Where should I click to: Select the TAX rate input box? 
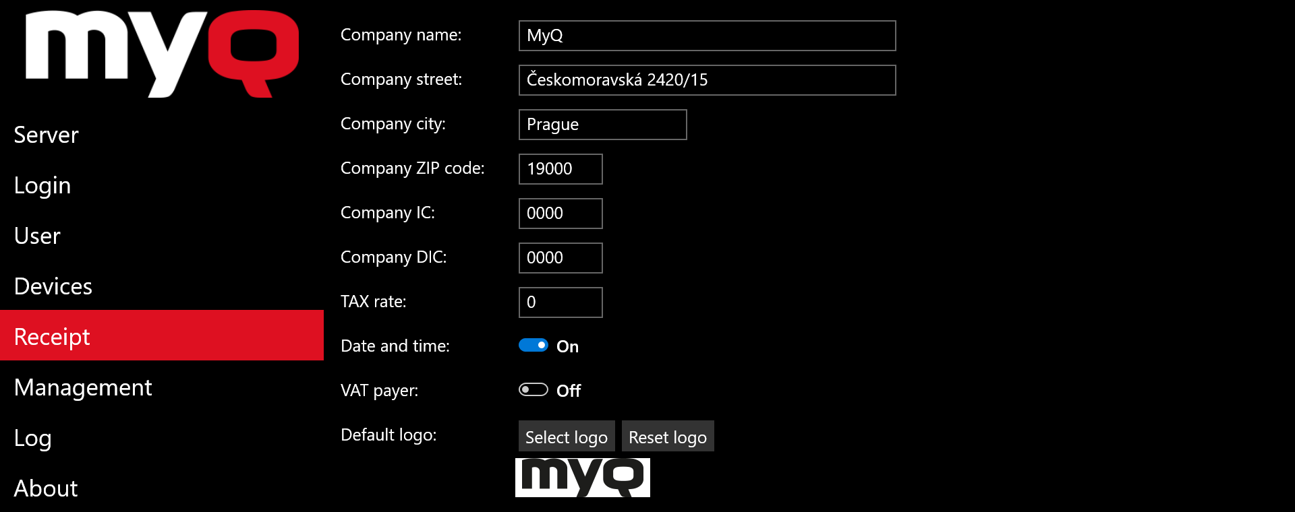(560, 302)
